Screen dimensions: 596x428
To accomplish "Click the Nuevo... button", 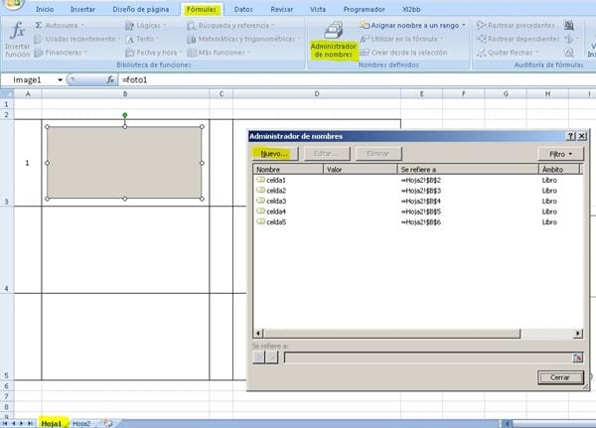I will [272, 154].
